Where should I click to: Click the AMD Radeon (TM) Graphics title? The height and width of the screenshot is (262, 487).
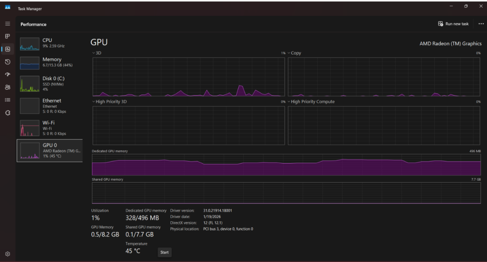pos(450,43)
